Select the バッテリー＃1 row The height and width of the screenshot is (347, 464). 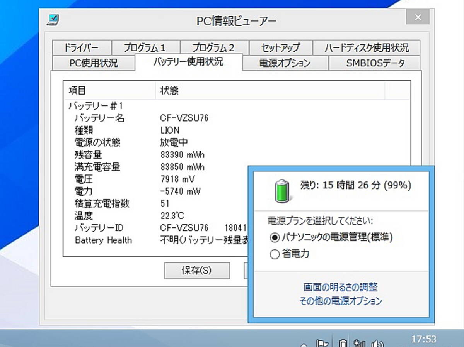coord(95,106)
